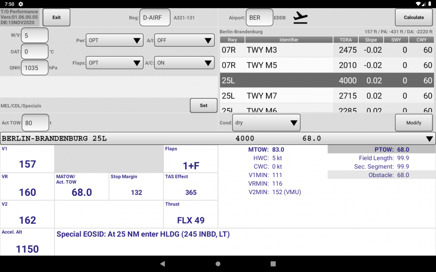Edit the Reg field D-AIRF

point(155,17)
